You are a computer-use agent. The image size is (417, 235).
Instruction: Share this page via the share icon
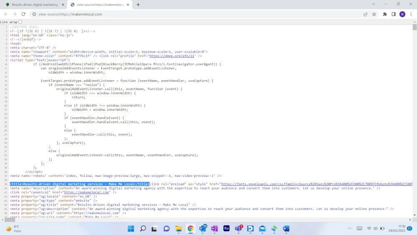(365, 14)
